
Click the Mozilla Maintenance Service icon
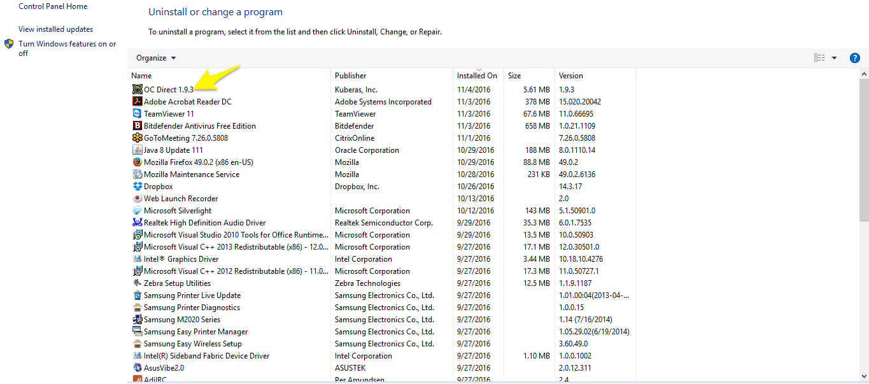(x=138, y=174)
